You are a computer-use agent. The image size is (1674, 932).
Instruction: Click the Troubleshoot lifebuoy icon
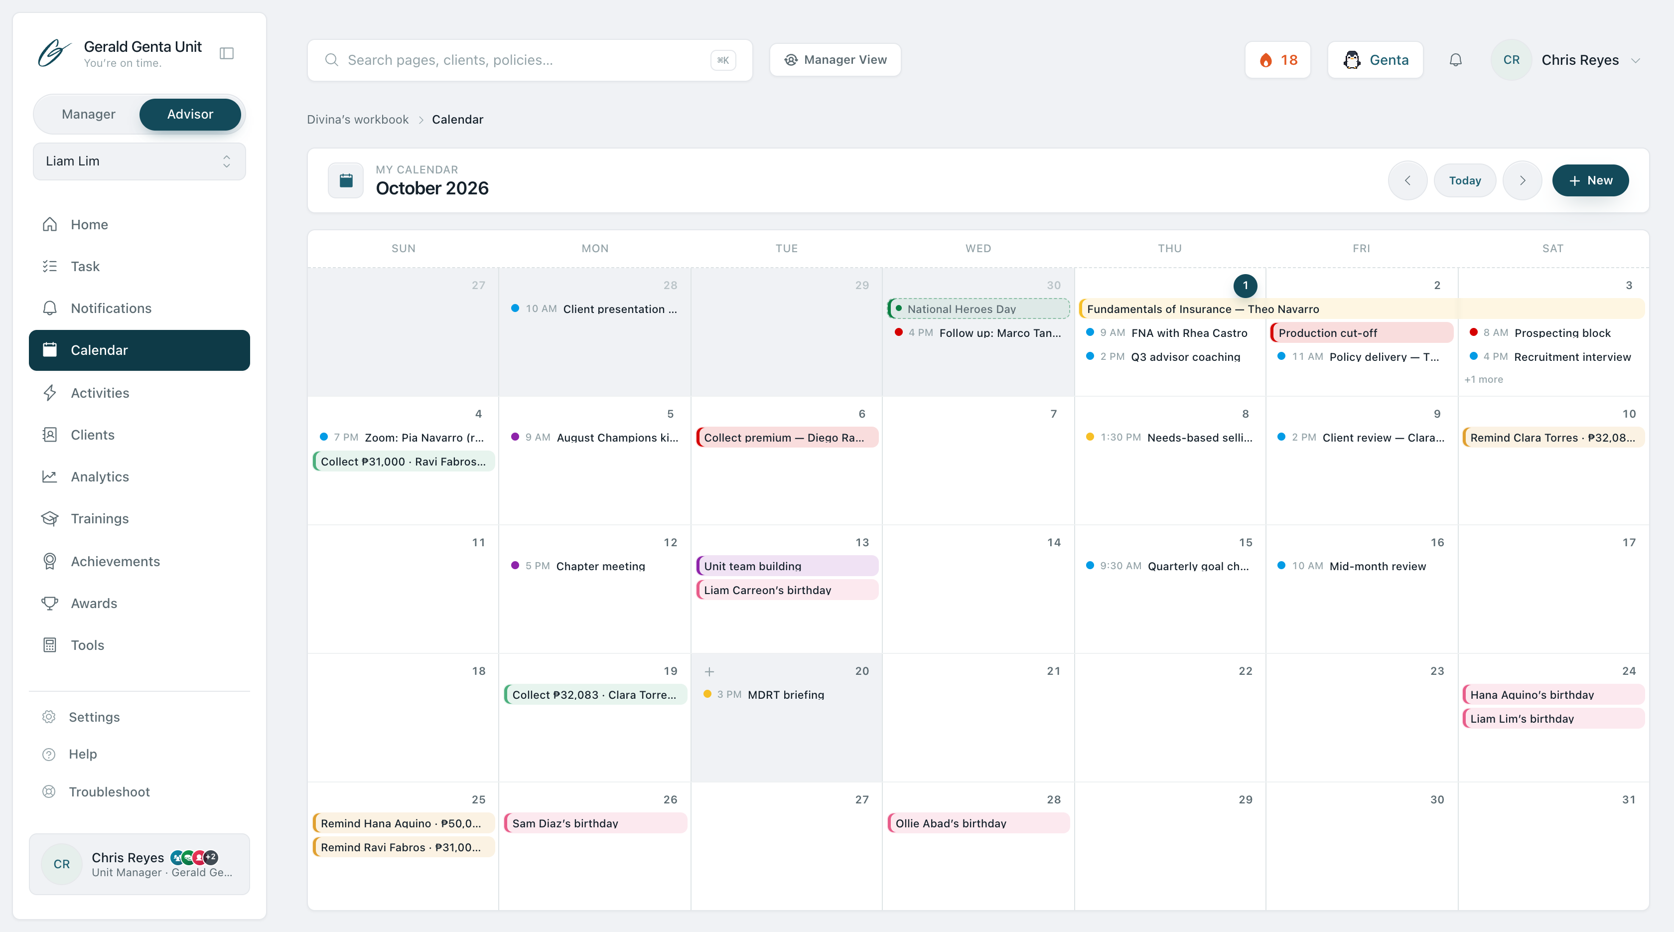pos(49,791)
